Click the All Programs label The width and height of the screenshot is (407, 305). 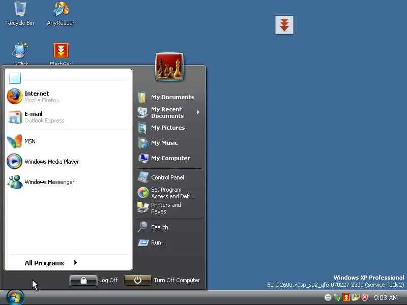point(44,263)
